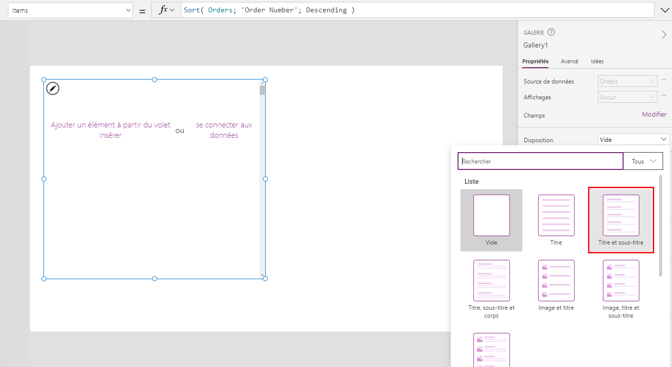
Task: Click ellipsis next to Affichages
Action: 664,95
